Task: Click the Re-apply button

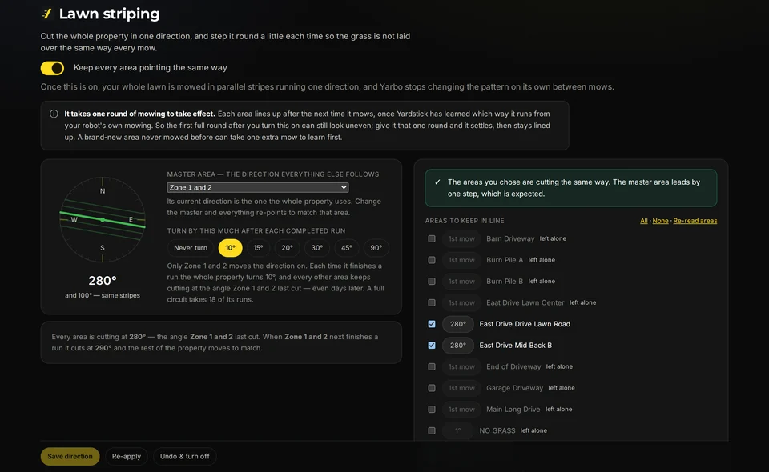Action: tap(127, 456)
